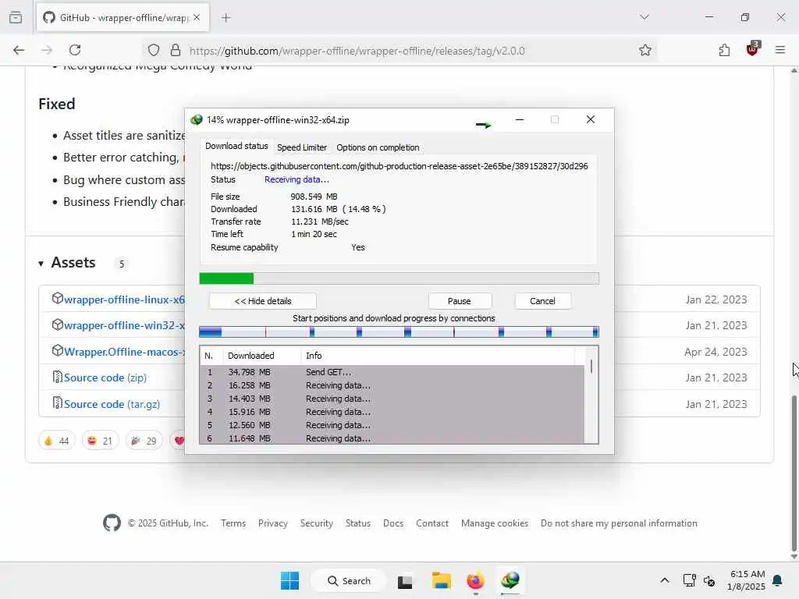Click the network tray icon
This screenshot has height=599, width=799.
point(689,580)
